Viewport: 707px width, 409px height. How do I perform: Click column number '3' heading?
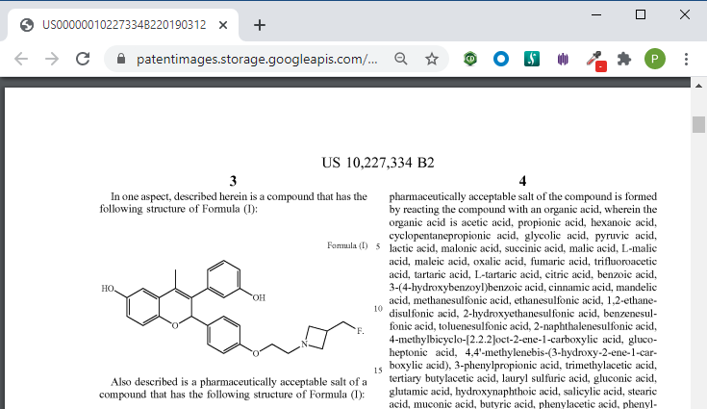pos(233,181)
